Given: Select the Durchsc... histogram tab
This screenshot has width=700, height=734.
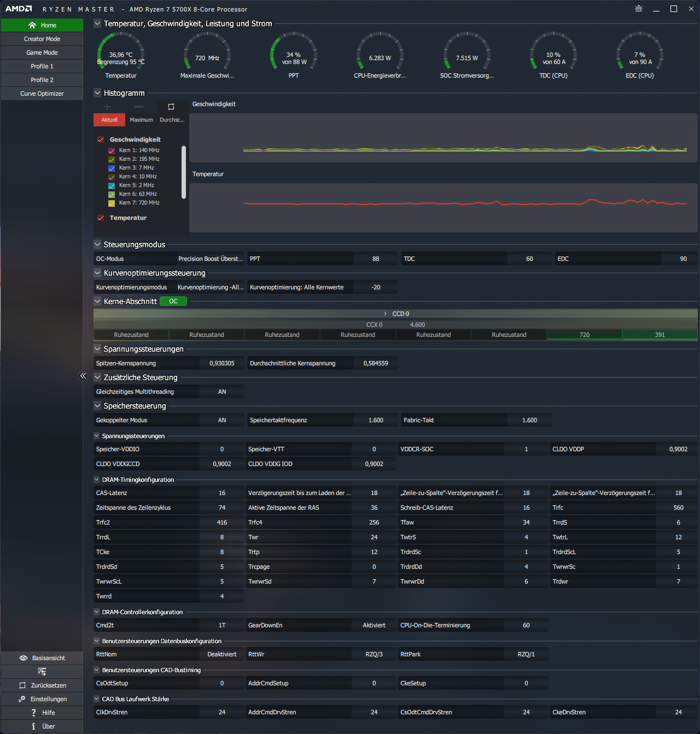Looking at the screenshot, I should coord(172,120).
